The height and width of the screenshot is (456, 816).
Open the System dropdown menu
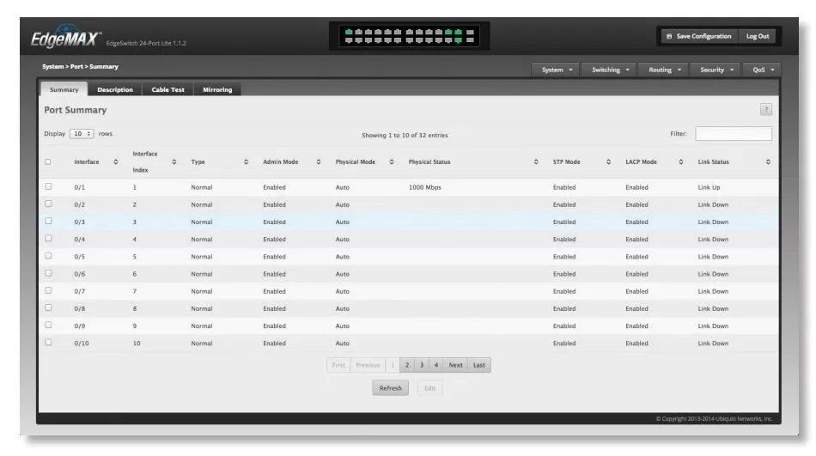[x=557, y=70]
